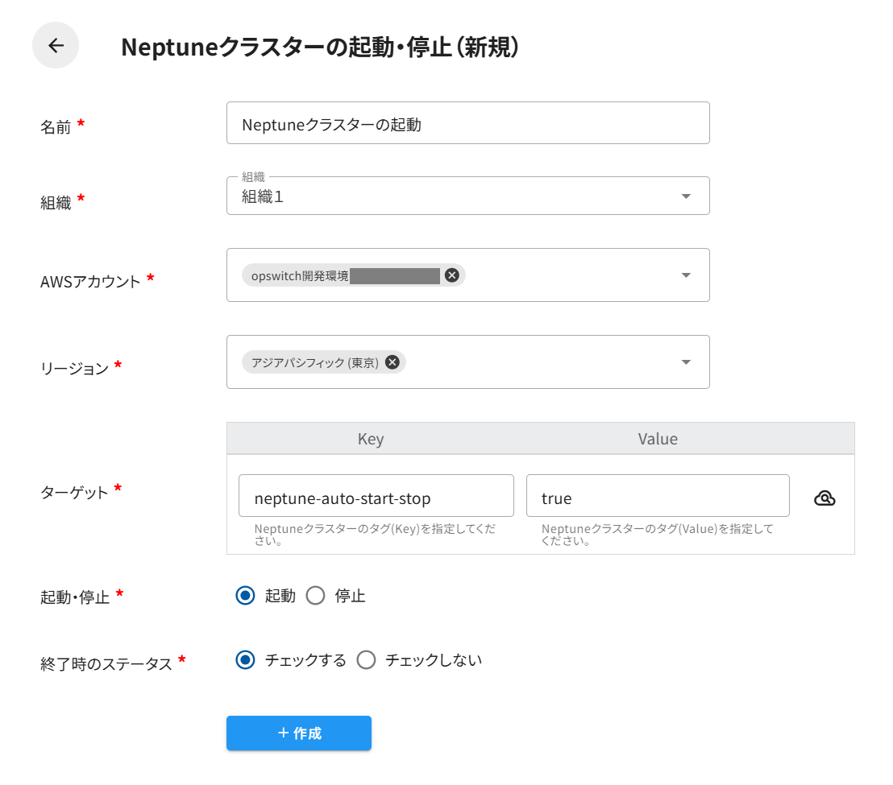Remove the opswitch開発環境 account chip
893x785 pixels.
pos(451,275)
